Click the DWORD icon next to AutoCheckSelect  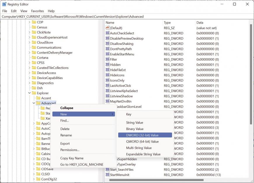coord(107,33)
